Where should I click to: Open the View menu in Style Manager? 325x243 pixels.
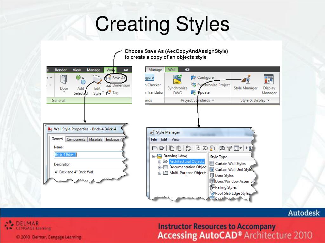pyautogui.click(x=175, y=140)
